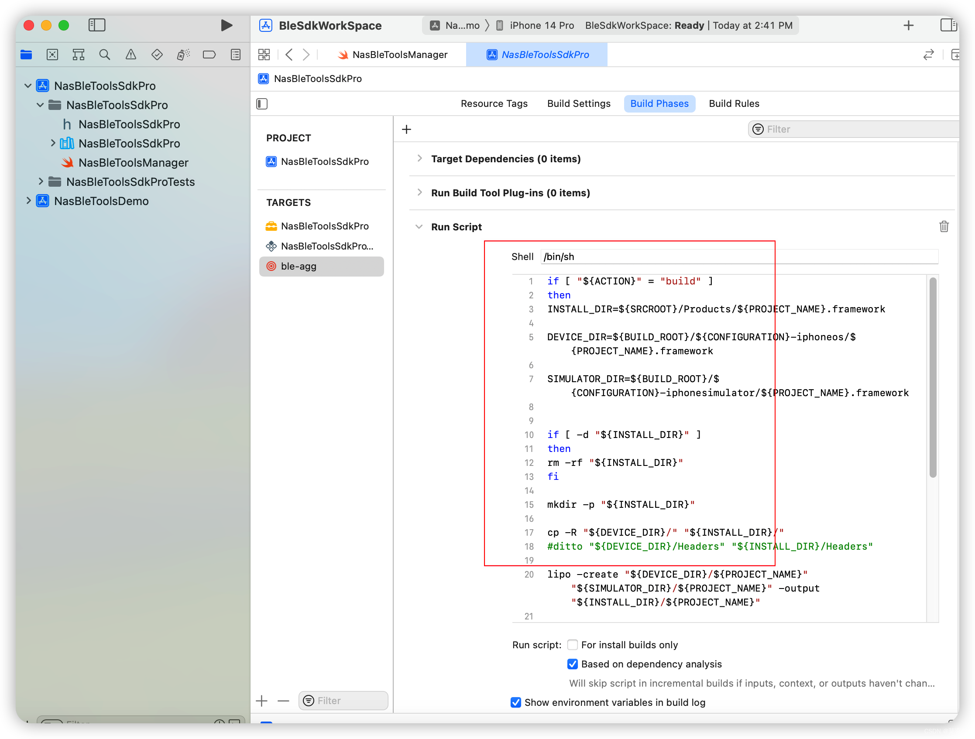Viewport: 975px width, 739px height.
Task: Switch to the Build Settings tab
Action: pyautogui.click(x=578, y=103)
